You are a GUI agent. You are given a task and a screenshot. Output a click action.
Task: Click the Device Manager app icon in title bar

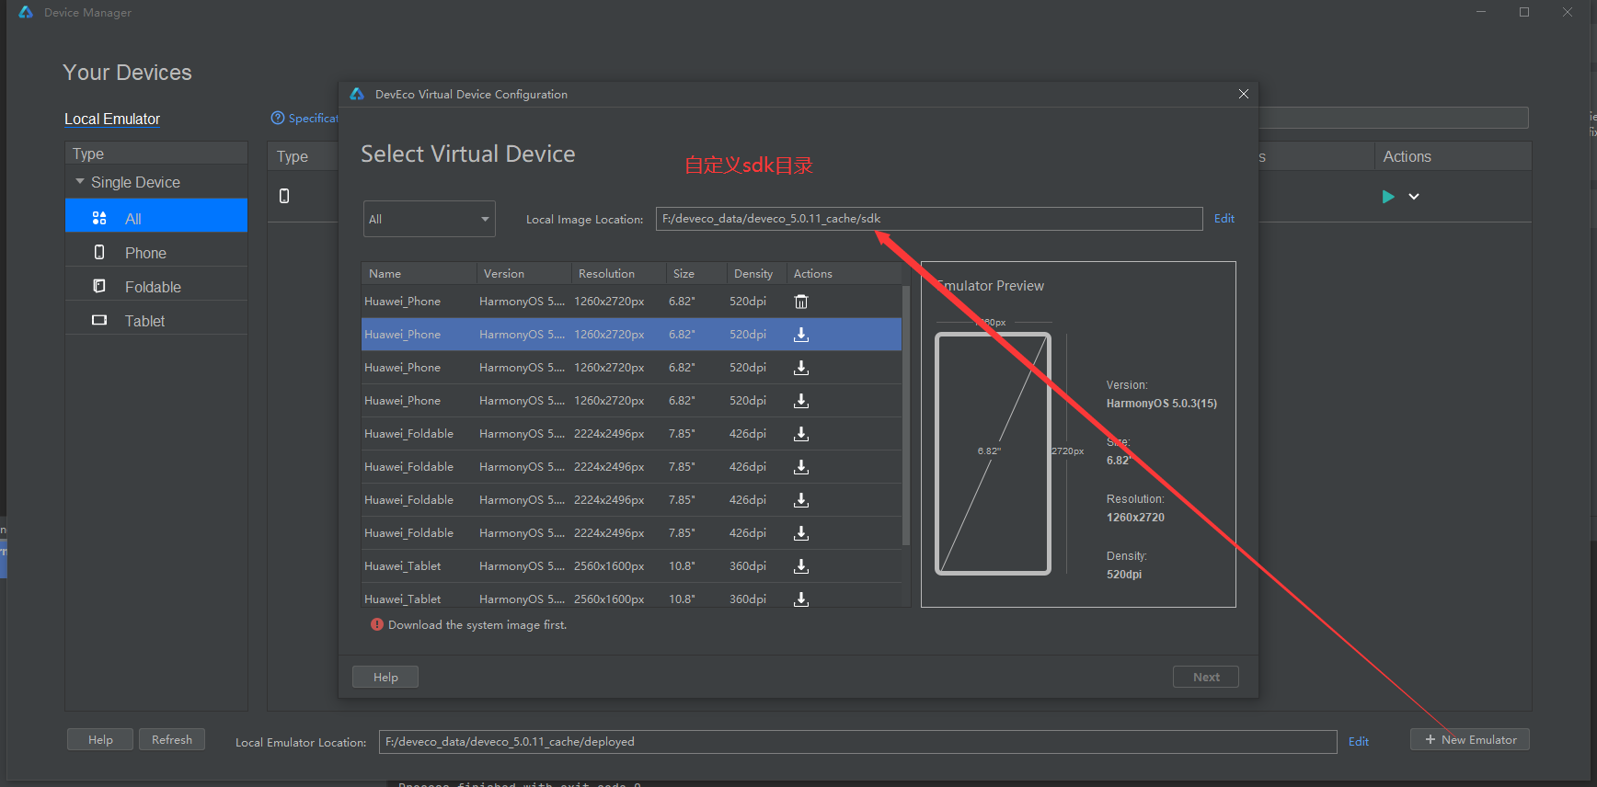26,12
